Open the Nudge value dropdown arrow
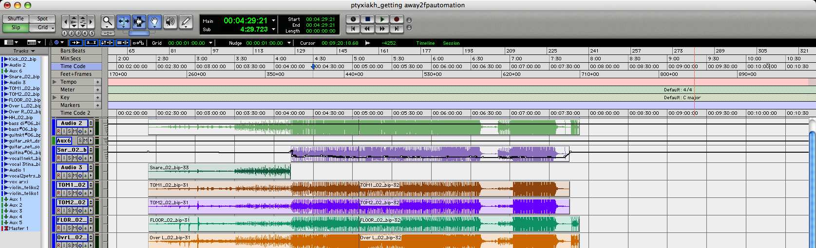The width and height of the screenshot is (816, 248). click(x=289, y=43)
